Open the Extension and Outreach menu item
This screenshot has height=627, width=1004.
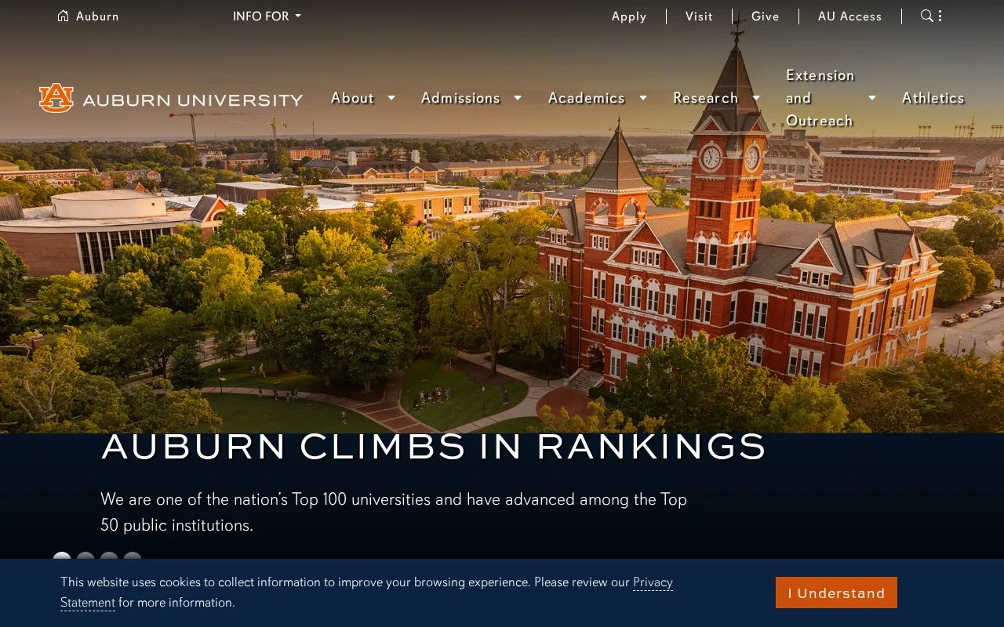pyautogui.click(x=820, y=98)
